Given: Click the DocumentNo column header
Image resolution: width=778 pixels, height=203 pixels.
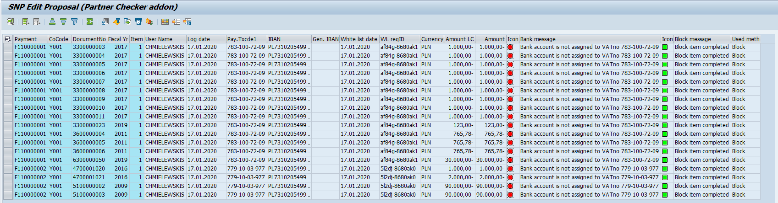Looking at the screenshot, I should (89, 39).
